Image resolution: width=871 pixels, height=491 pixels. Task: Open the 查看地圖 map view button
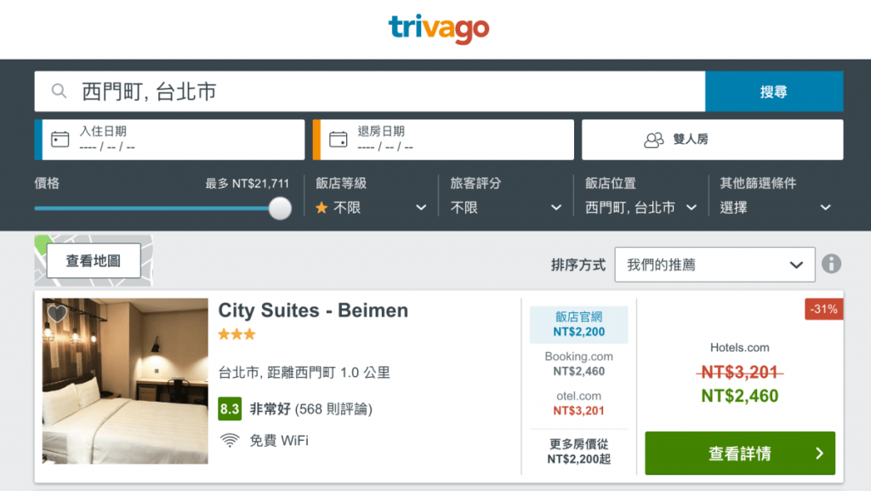(94, 260)
